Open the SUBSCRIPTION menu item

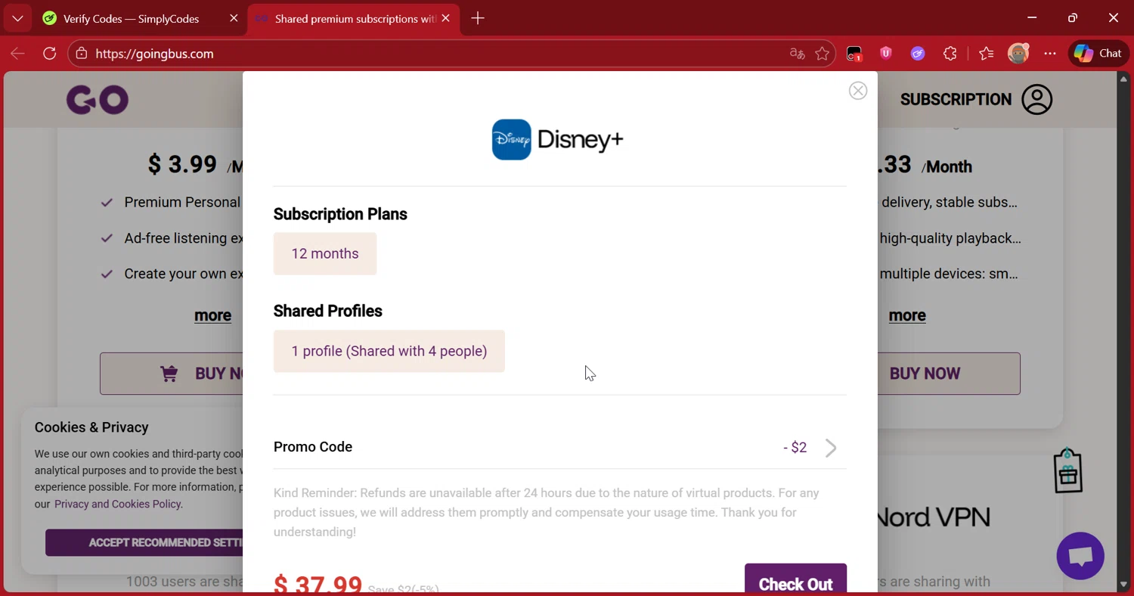pos(956,99)
